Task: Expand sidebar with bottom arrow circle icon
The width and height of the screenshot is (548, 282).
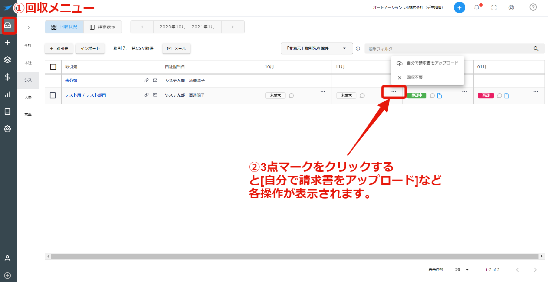Action: [7, 275]
